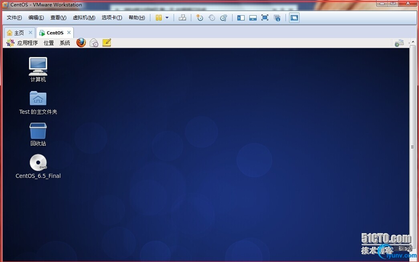Select the CentOS_6.5_Final DVD icon
The height and width of the screenshot is (262, 419).
click(x=38, y=166)
